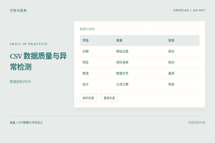Click the 数据与结构 card label
Viewport: 215px width, 143px height.
[x=87, y=29]
